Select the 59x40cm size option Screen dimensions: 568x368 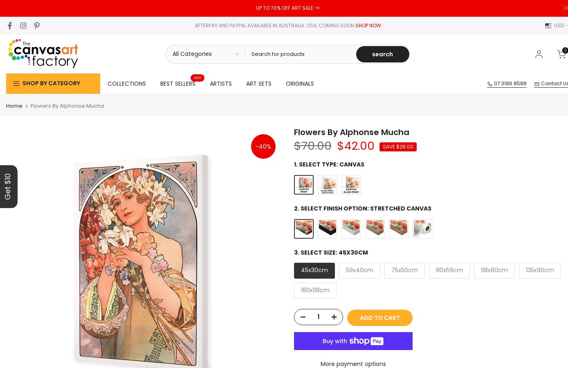359,270
